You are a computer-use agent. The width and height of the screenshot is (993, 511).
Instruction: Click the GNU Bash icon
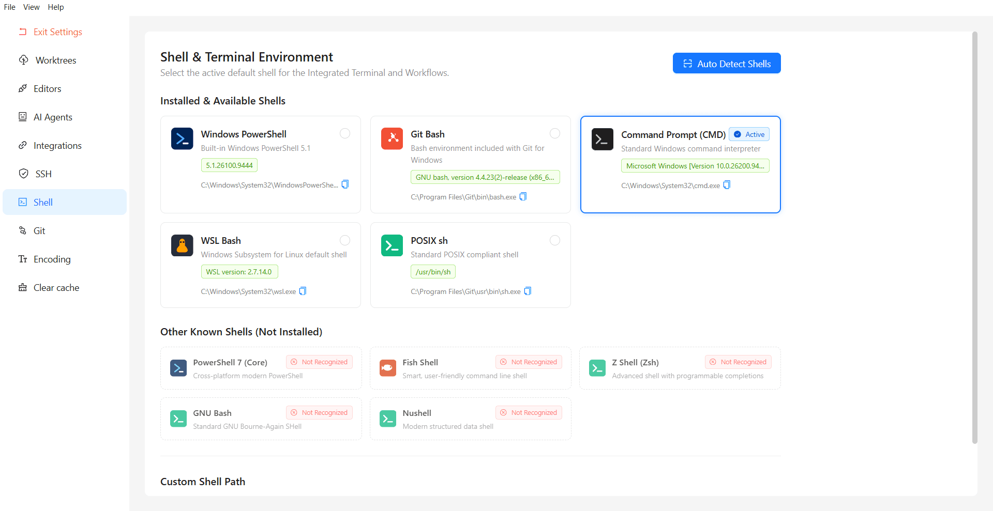tap(178, 419)
